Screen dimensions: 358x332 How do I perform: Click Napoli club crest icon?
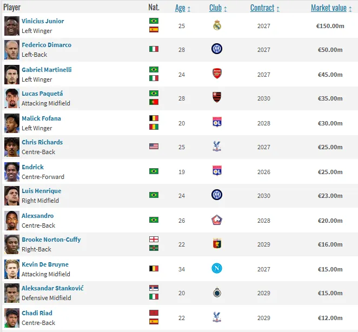click(x=217, y=268)
